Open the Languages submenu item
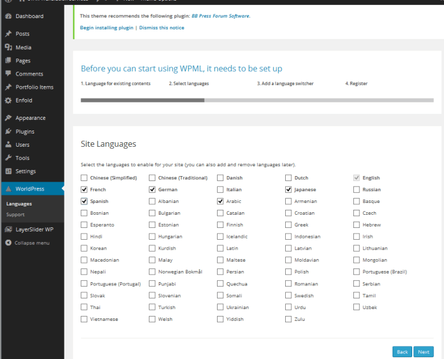The height and width of the screenshot is (359, 444). click(x=19, y=204)
